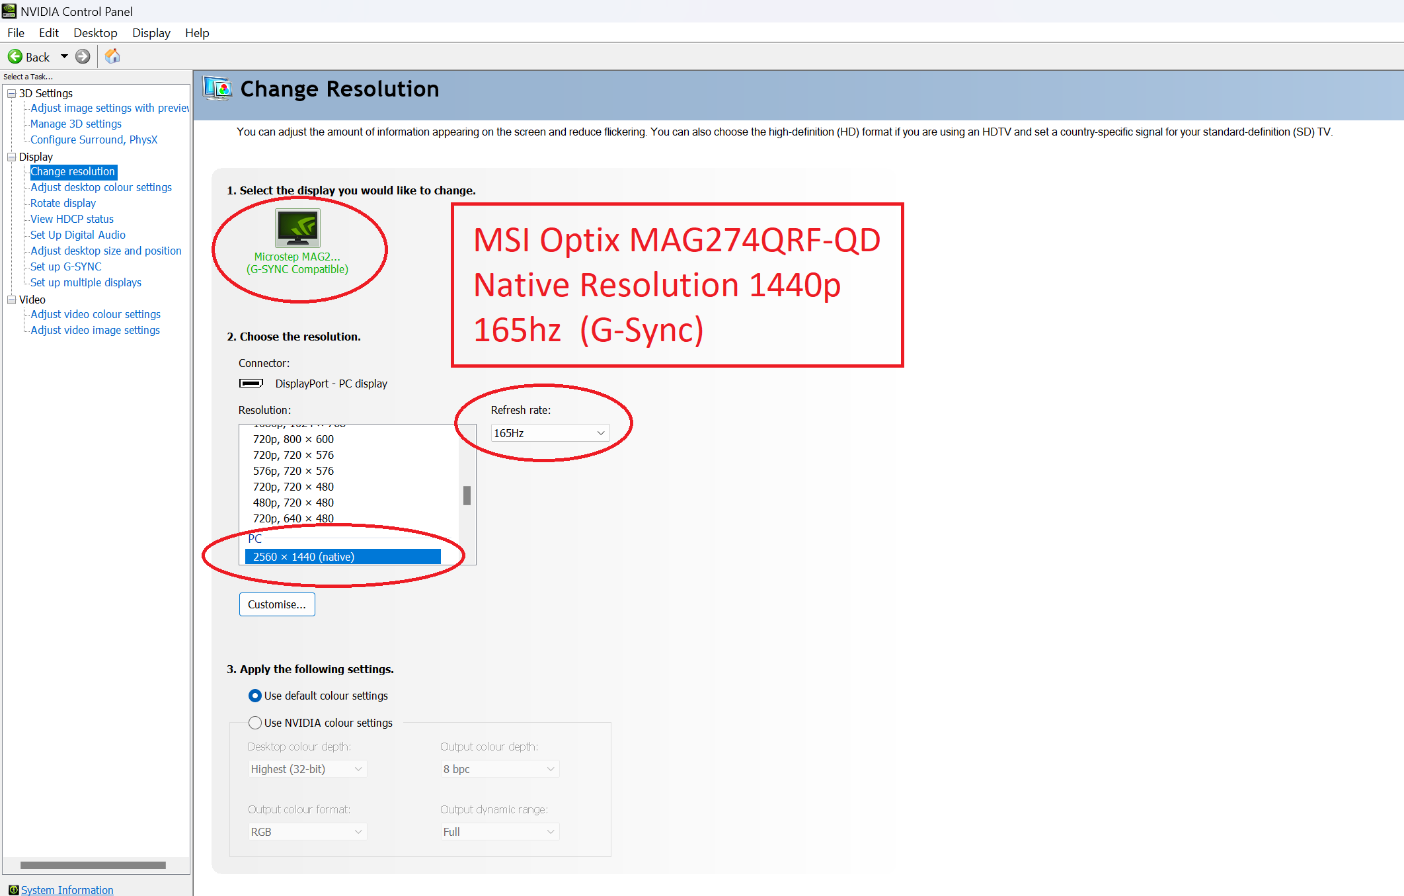
Task: Click the DisplayPort connector icon
Action: [251, 383]
